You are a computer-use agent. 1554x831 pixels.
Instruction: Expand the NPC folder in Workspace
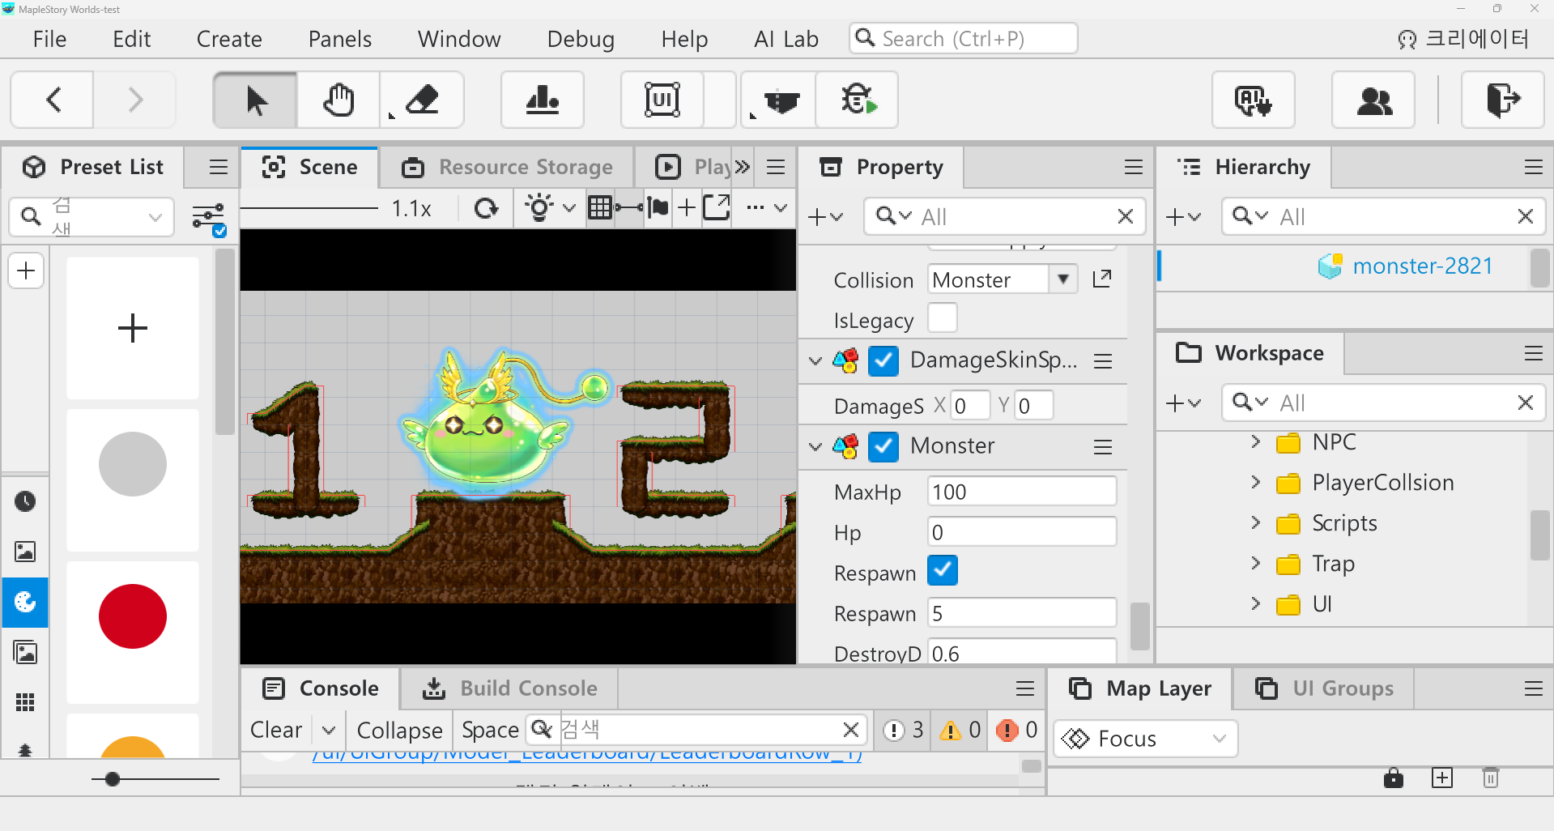point(1255,441)
